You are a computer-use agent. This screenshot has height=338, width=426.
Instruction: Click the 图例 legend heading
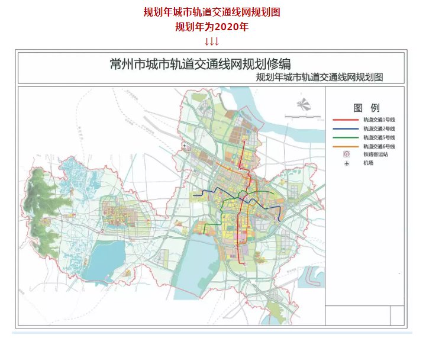point(366,108)
